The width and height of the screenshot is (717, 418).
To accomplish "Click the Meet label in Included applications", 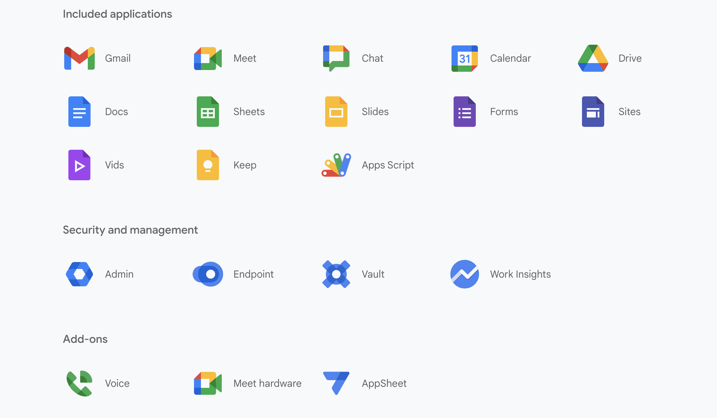I will 245,58.
